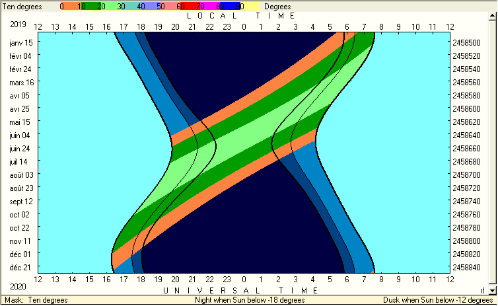
Task: Click the 'mai 15' date label
Action: (20, 122)
